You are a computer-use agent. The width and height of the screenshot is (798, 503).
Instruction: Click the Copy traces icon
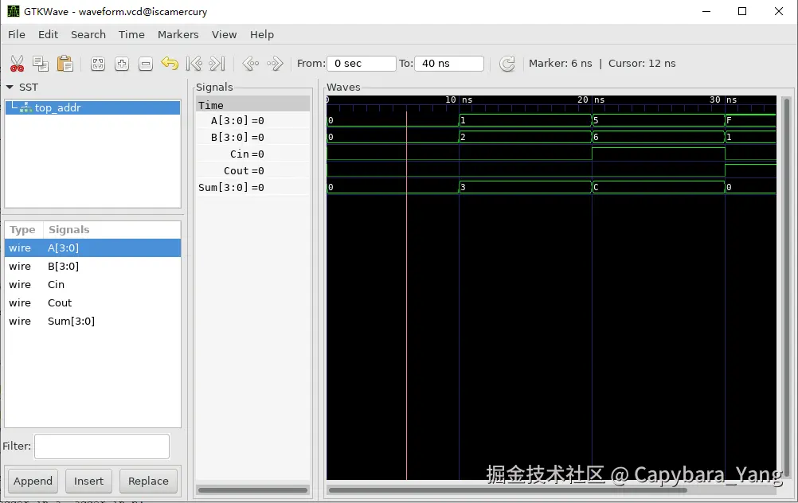[x=41, y=64]
